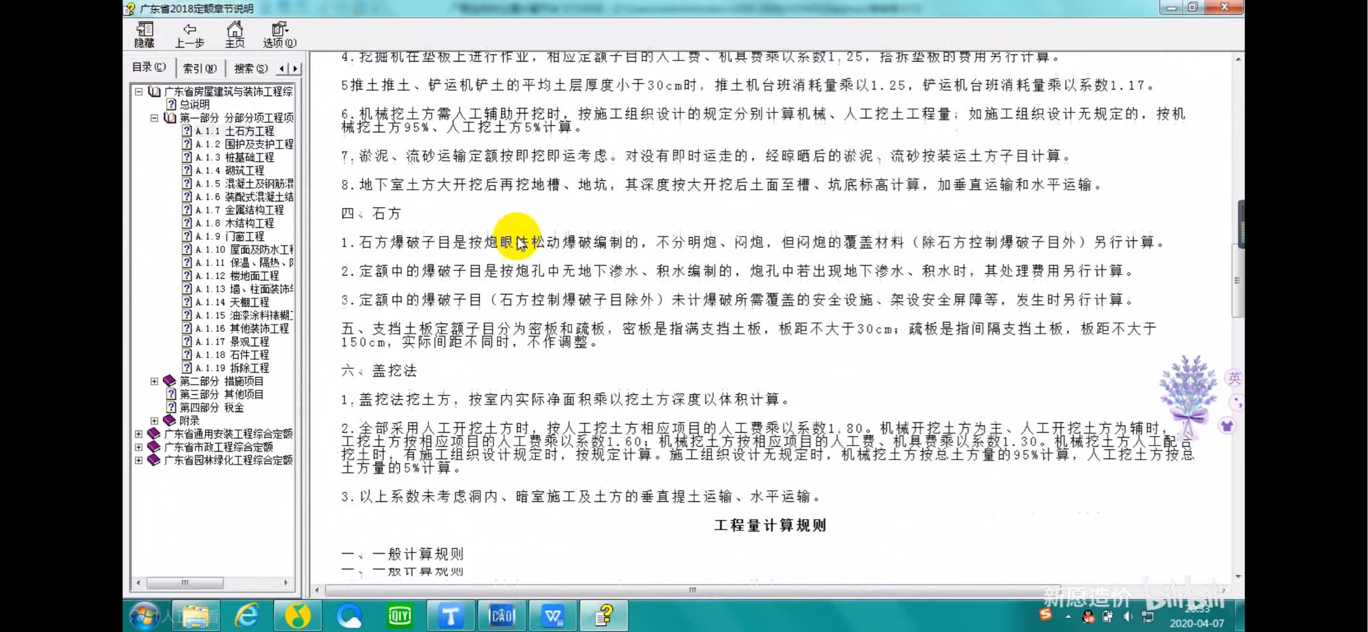Click the 隐藏 (Hide) toolbar icon

coord(144,35)
